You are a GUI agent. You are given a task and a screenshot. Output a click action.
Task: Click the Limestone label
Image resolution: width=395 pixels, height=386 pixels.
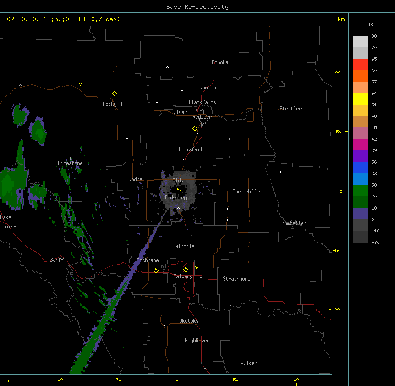coord(70,163)
